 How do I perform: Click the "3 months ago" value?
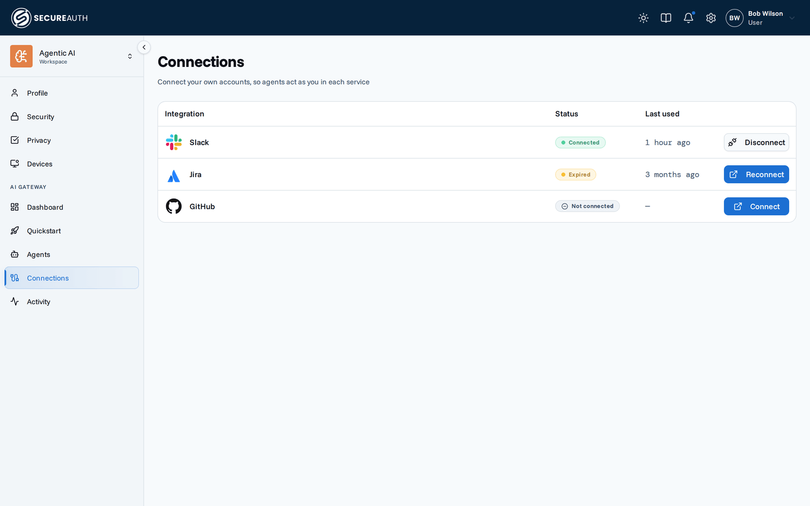click(672, 174)
